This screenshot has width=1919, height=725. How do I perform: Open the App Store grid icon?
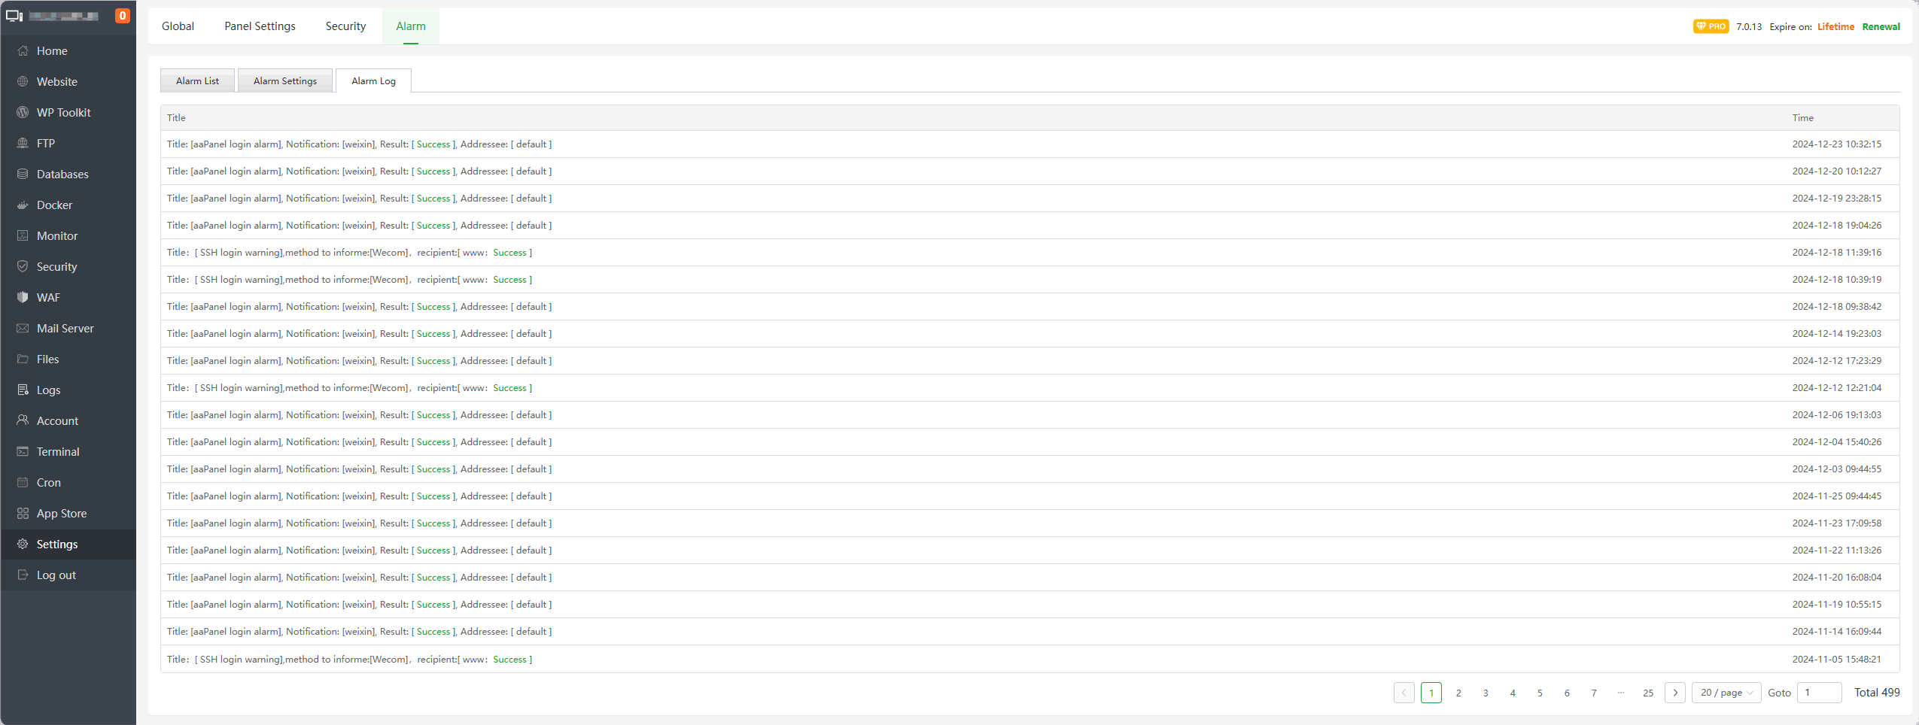pyautogui.click(x=23, y=514)
